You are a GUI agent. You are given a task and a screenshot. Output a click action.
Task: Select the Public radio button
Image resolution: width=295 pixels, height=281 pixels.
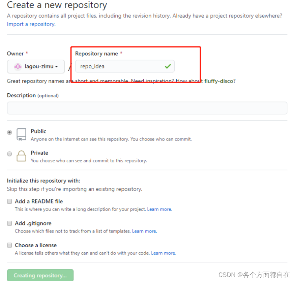[9, 132]
